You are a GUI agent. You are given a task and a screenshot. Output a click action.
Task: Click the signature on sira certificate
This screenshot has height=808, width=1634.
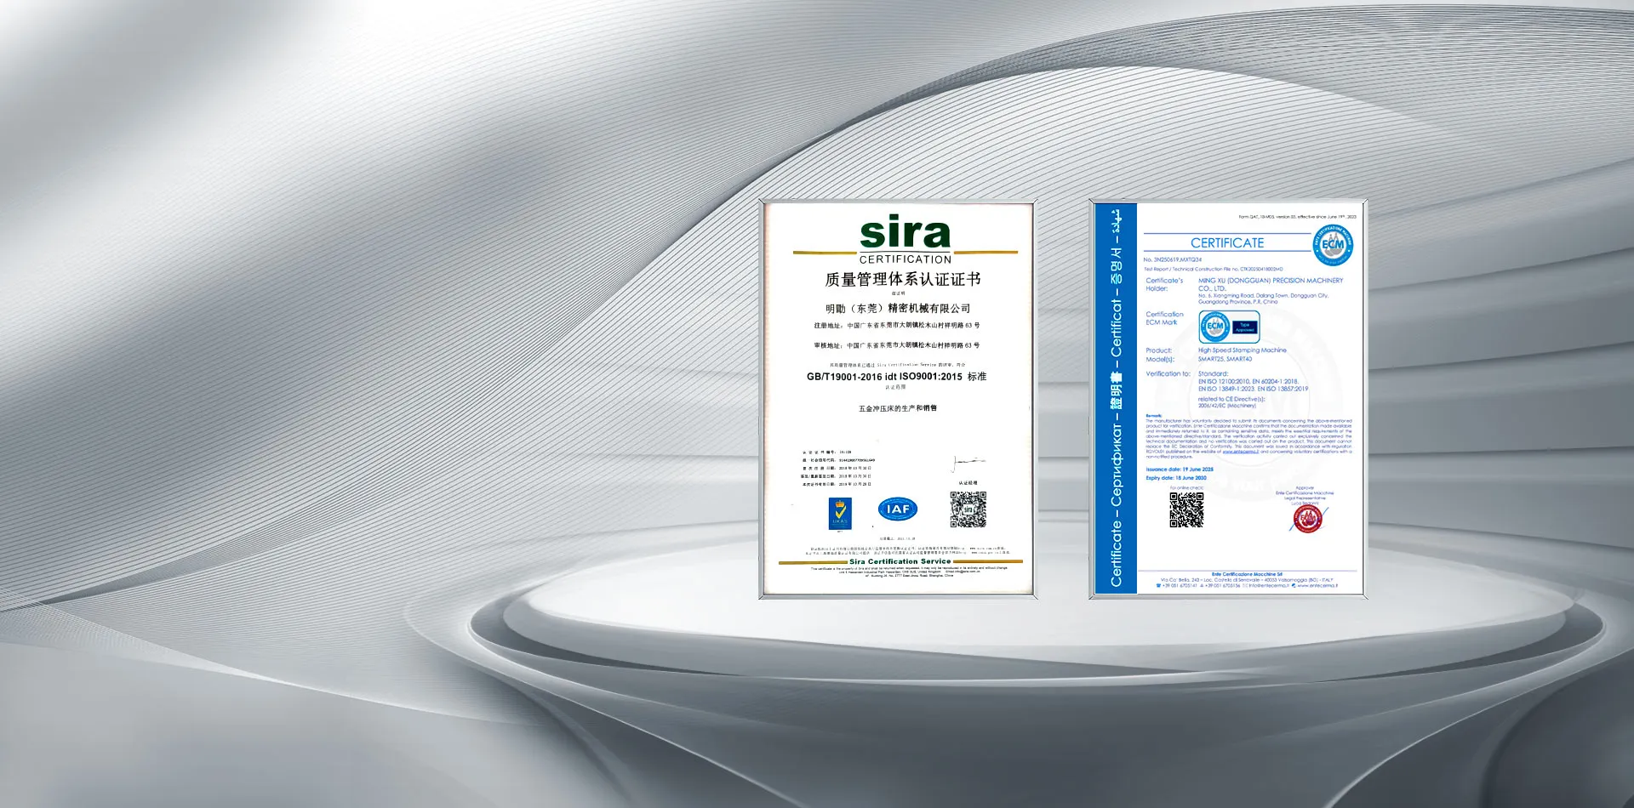coord(968,462)
